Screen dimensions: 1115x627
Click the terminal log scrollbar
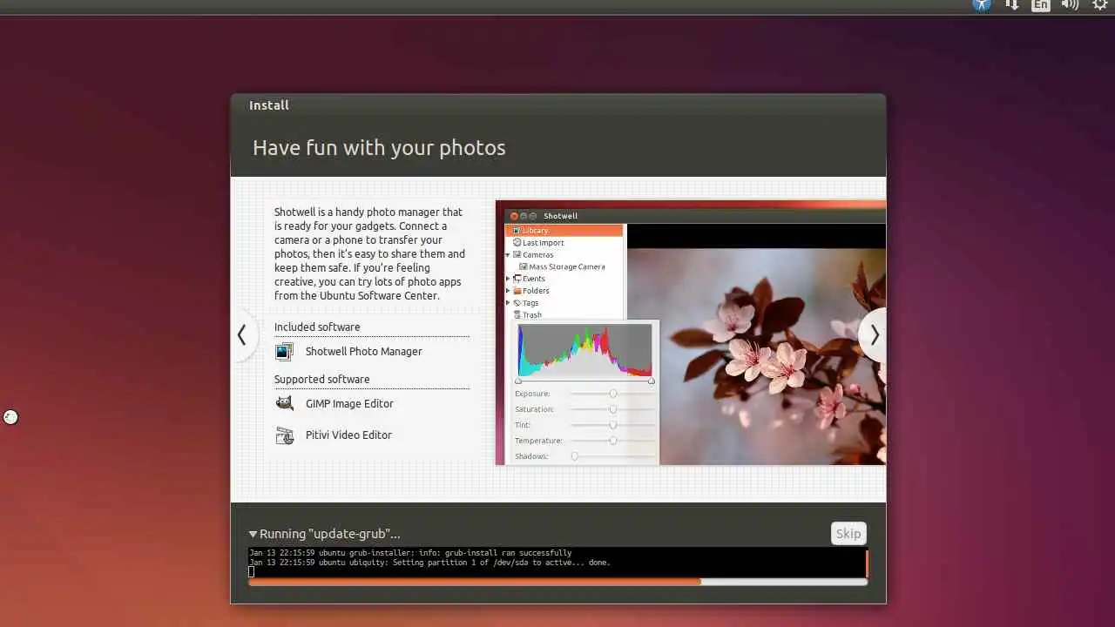tap(867, 563)
